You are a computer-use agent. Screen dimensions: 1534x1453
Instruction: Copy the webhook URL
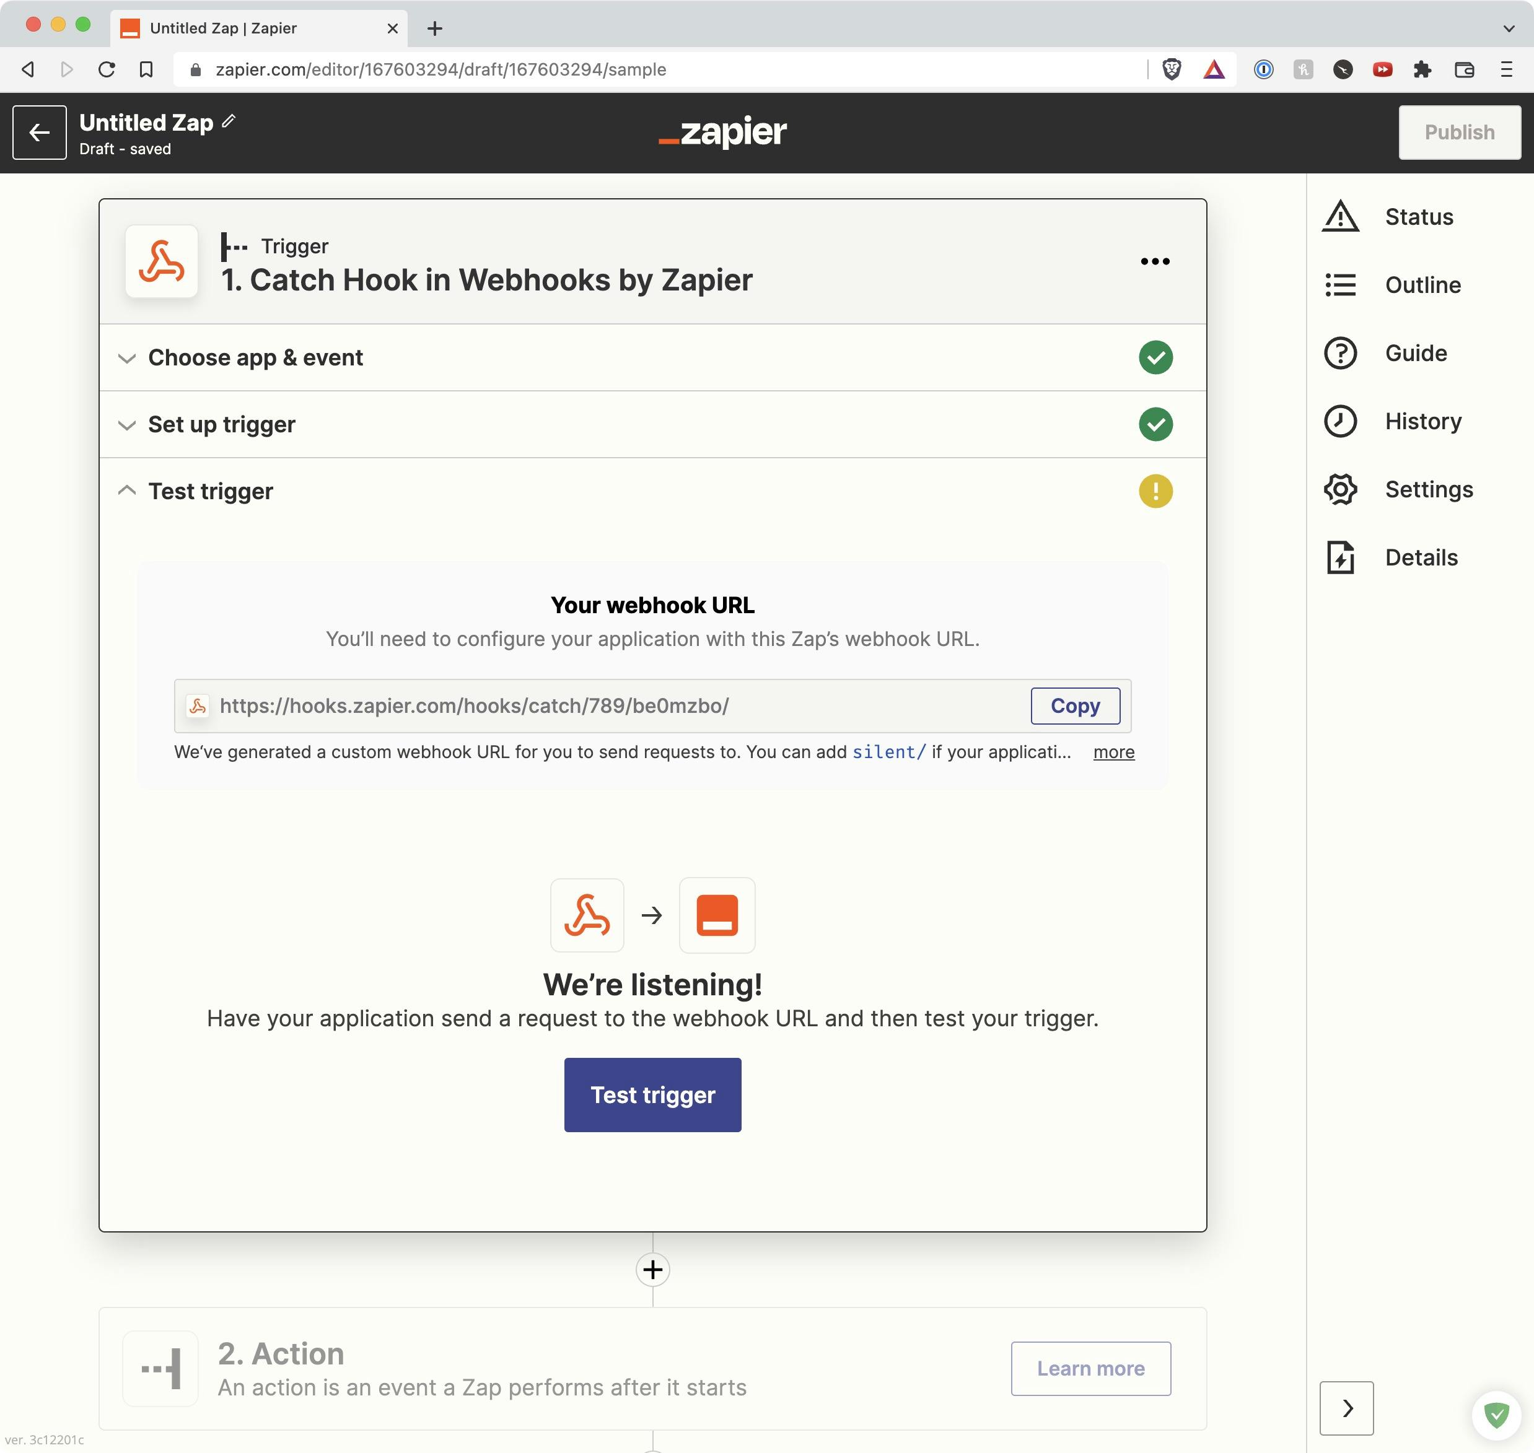(x=1074, y=705)
